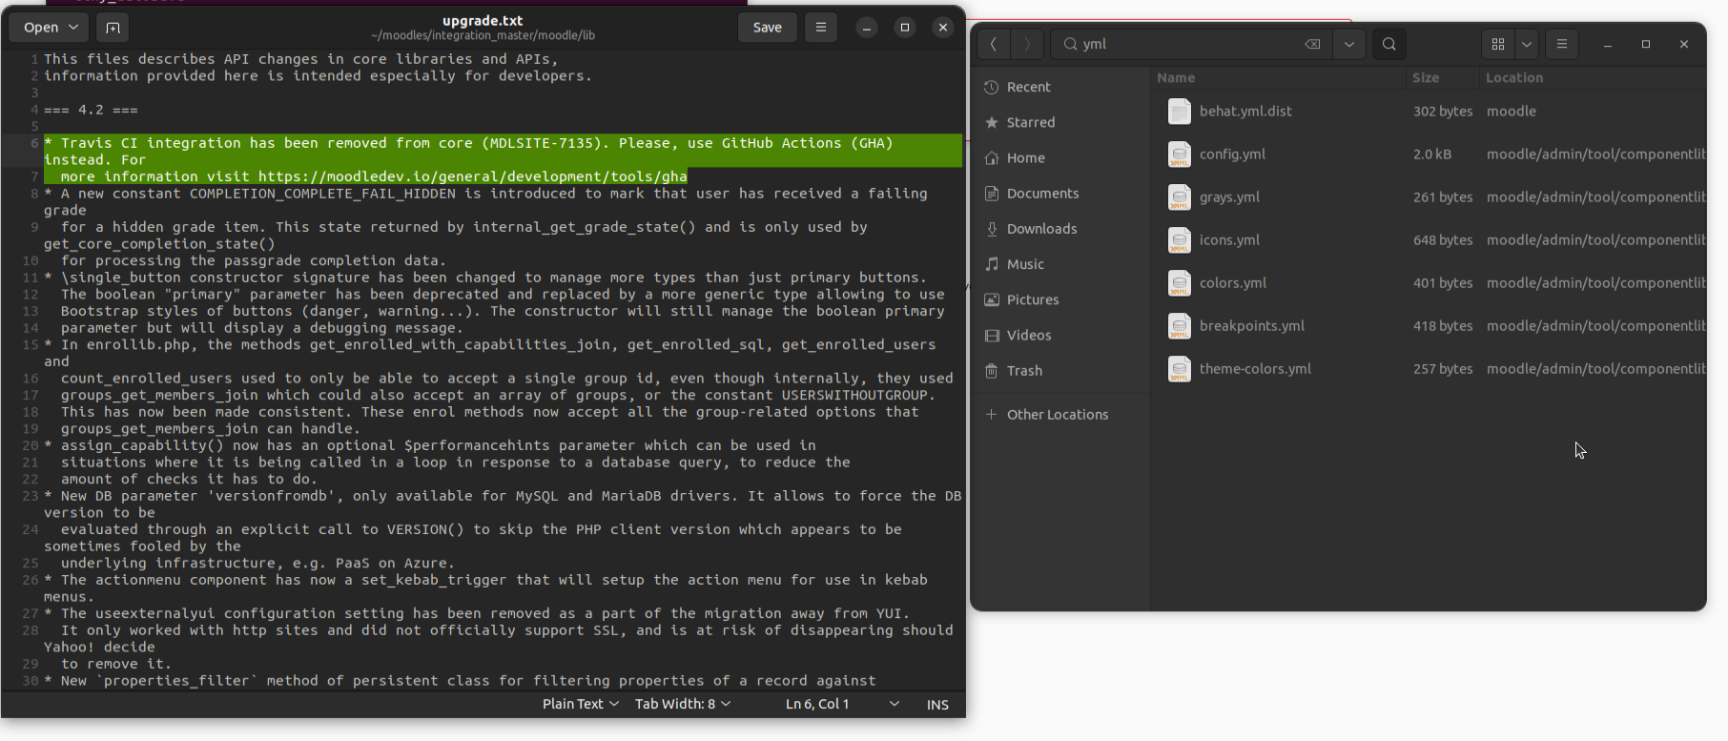Open the Files main menu

(x=1562, y=44)
